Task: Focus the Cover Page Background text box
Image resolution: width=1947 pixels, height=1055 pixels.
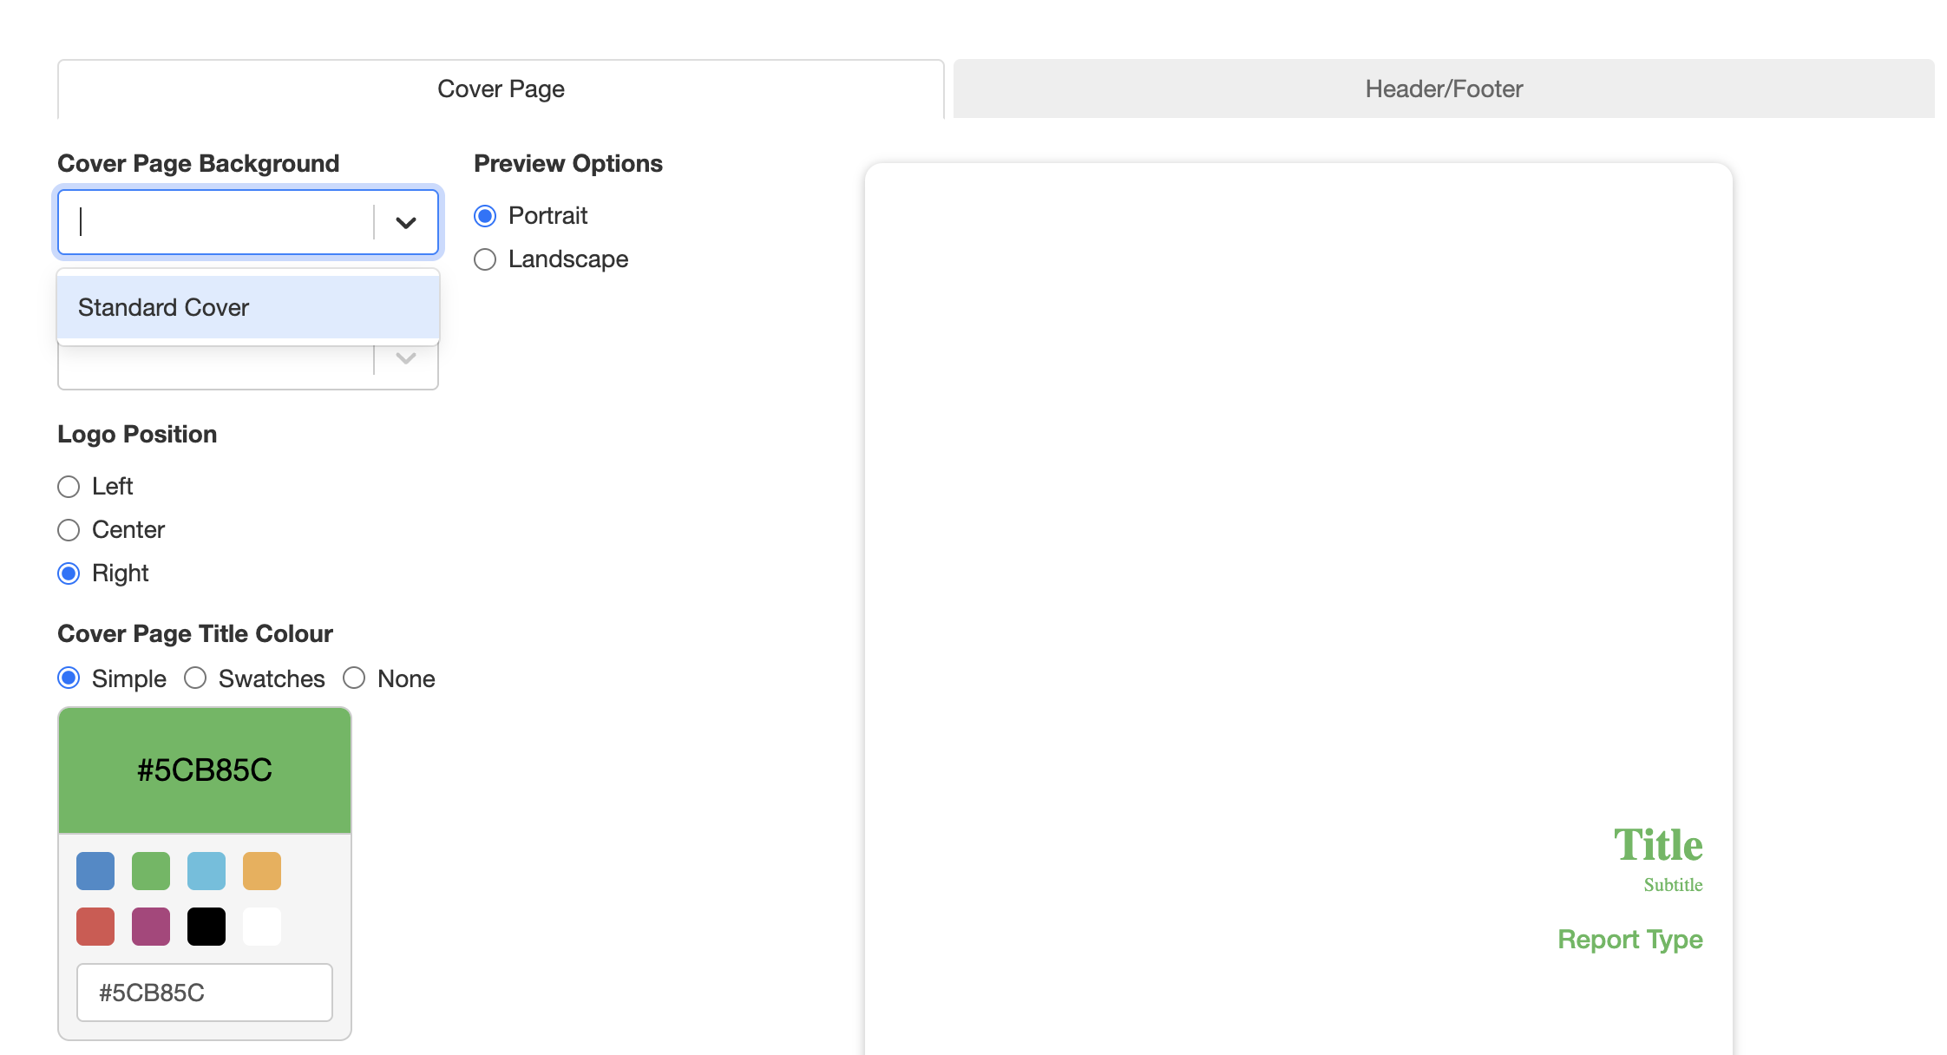Action: 213,223
